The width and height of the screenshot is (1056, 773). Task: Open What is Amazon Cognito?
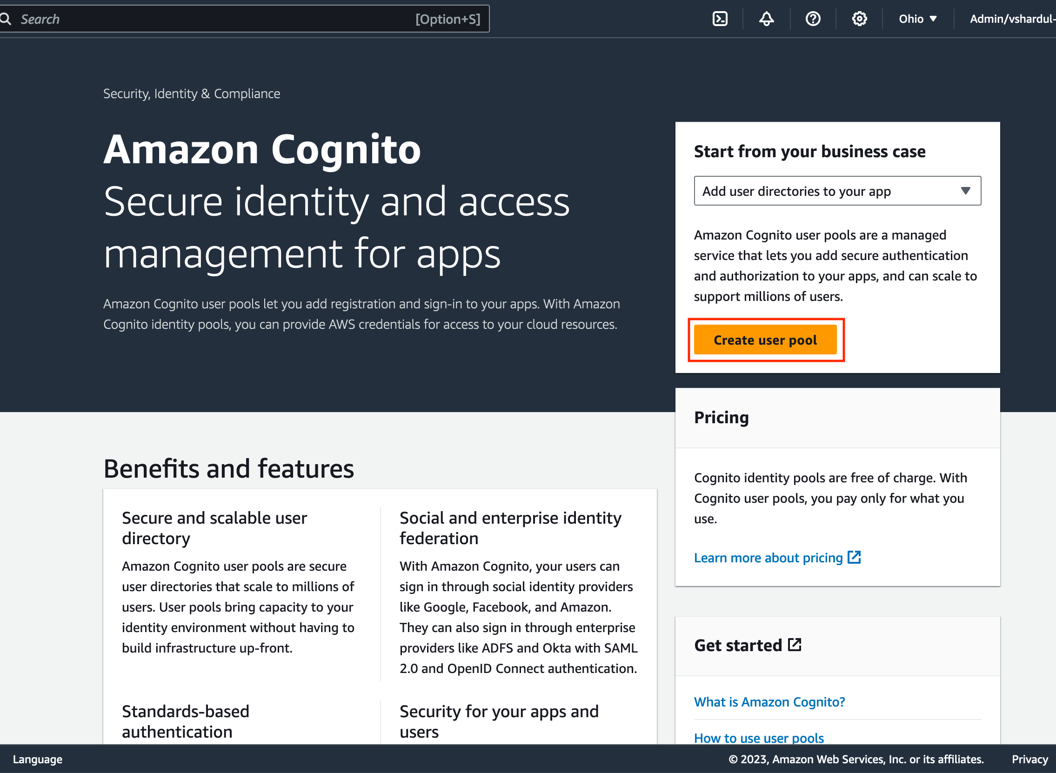(769, 702)
